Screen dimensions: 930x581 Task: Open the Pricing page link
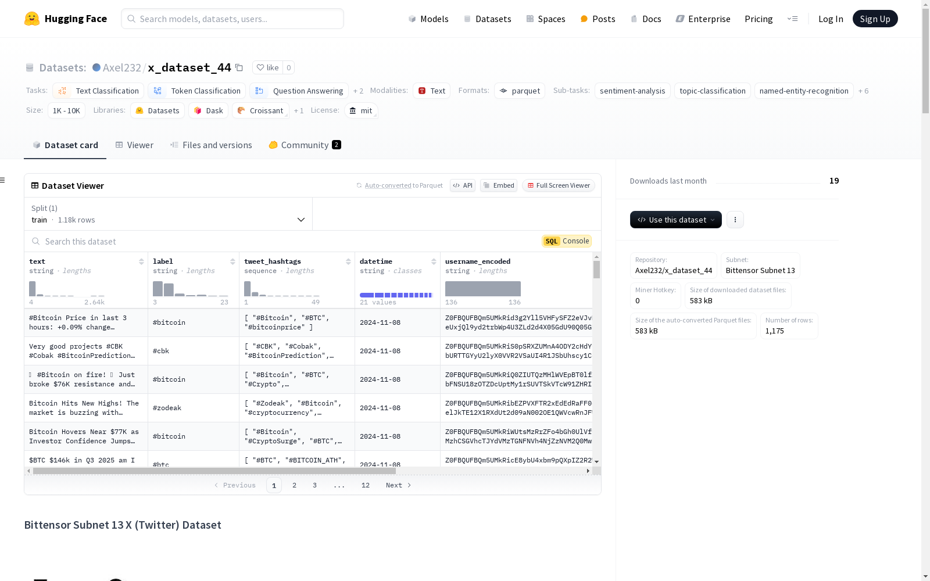pos(759,19)
